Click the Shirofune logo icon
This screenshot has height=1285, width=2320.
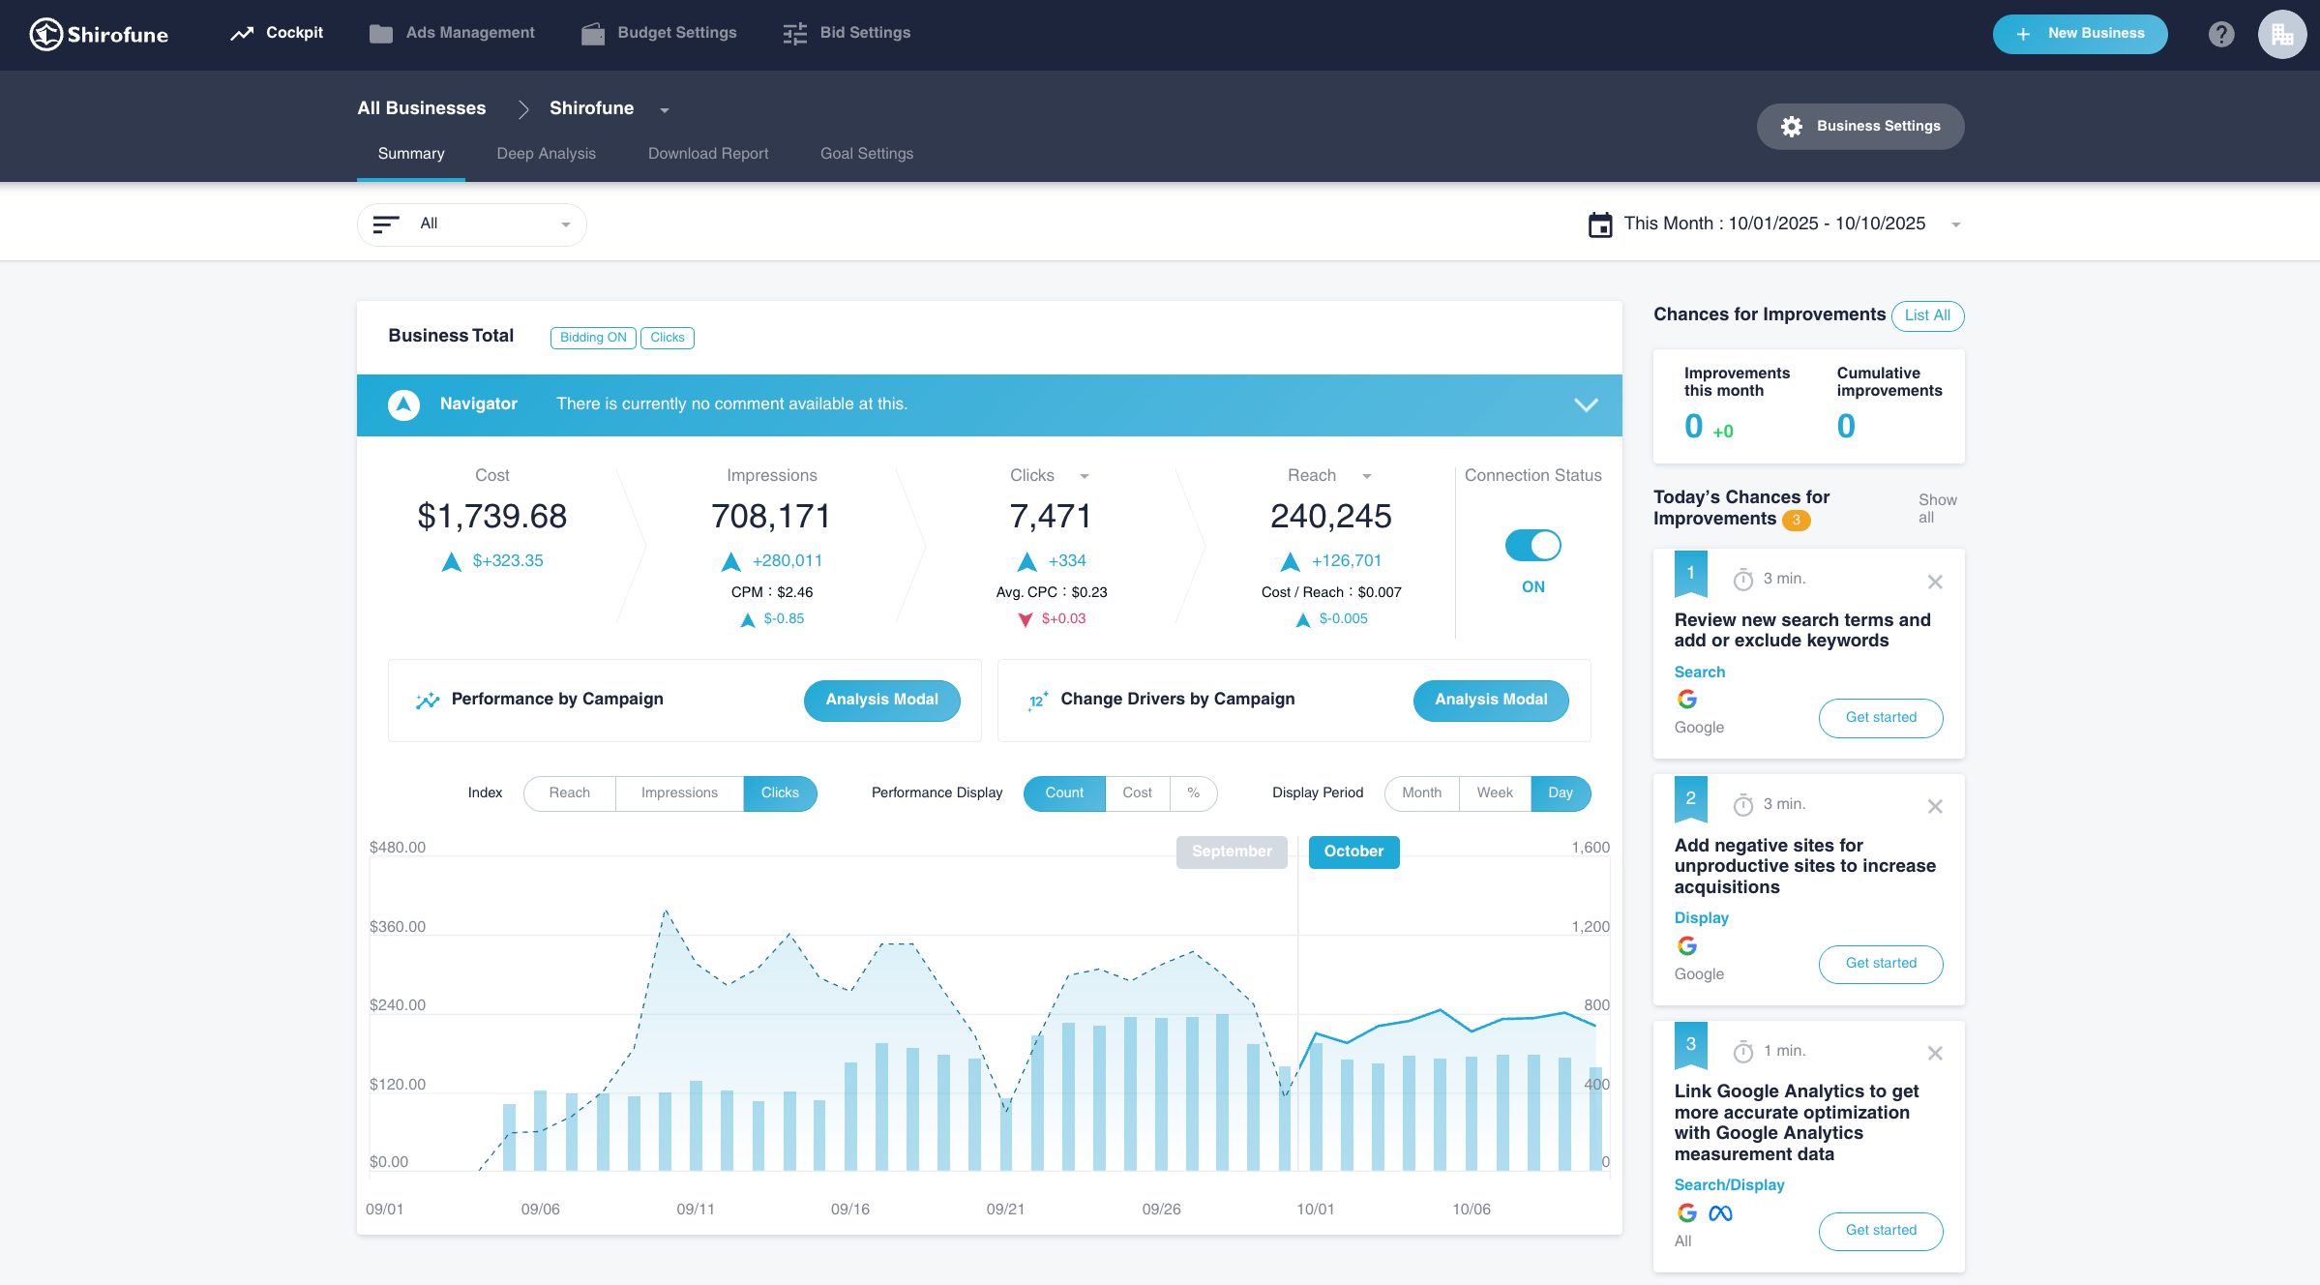pos(45,34)
